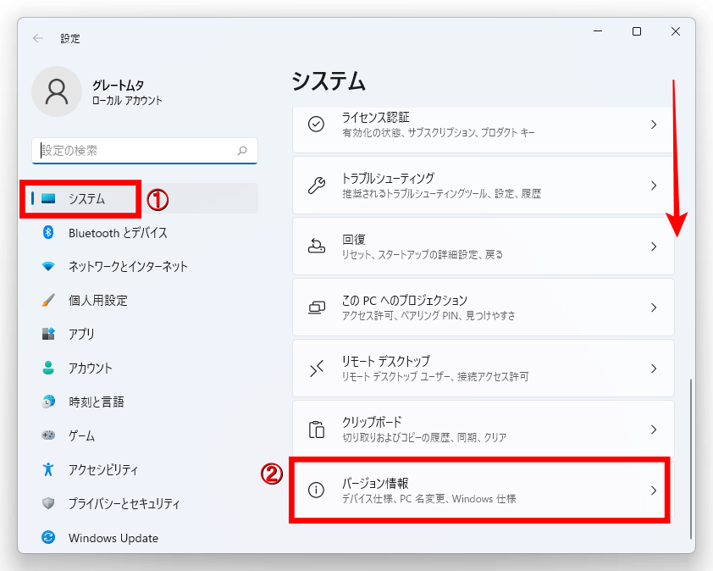Open トラブルシューティング title
This screenshot has width=713, height=571.
click(388, 178)
